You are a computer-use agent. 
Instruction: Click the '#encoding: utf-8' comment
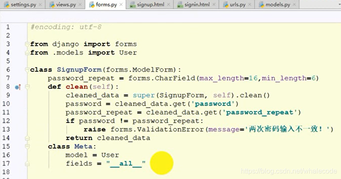[x=66, y=27]
